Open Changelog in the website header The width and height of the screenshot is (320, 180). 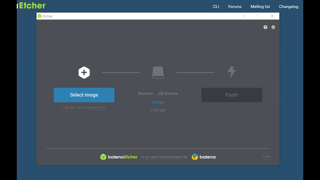[288, 6]
